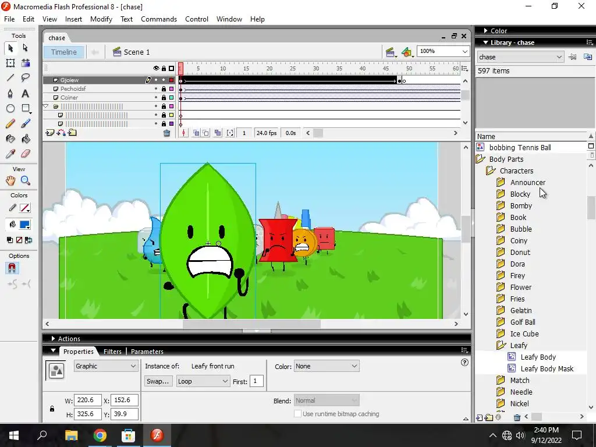Select the Pencil tool
Image resolution: width=596 pixels, height=447 pixels.
coord(10,124)
